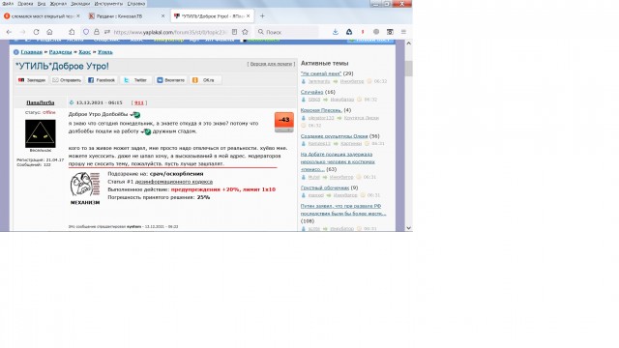Click the tracking protection shield icon
The width and height of the screenshot is (619, 348).
(x=86, y=32)
